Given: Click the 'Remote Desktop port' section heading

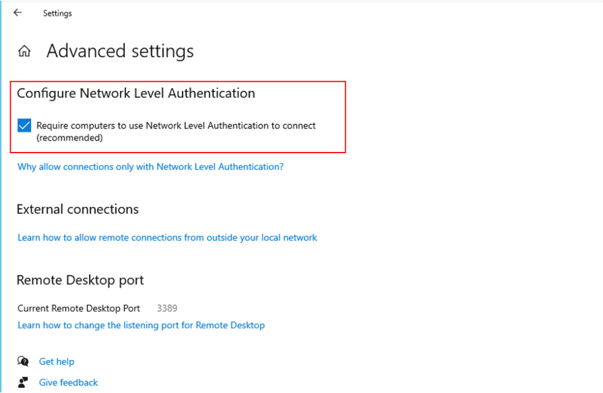Looking at the screenshot, I should (x=80, y=280).
